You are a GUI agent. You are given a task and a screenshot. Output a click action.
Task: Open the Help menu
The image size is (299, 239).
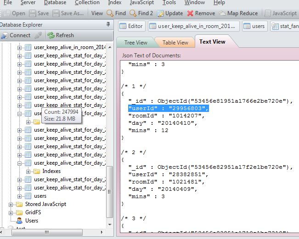(219, 2)
